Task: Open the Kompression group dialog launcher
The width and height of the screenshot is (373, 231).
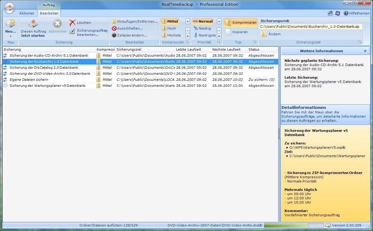Action: click(x=188, y=42)
